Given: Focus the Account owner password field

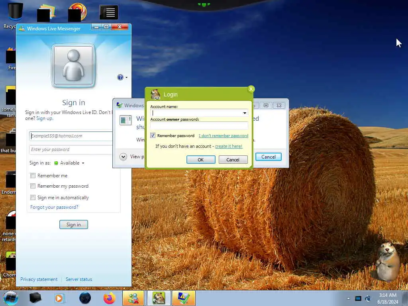Looking at the screenshot, I should (x=199, y=126).
